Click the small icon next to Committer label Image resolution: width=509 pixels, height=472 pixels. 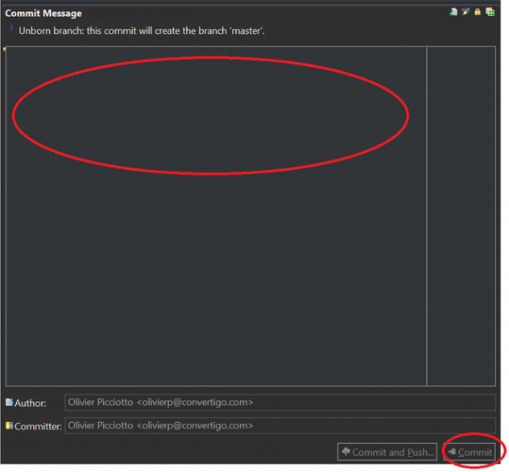pyautogui.click(x=10, y=425)
